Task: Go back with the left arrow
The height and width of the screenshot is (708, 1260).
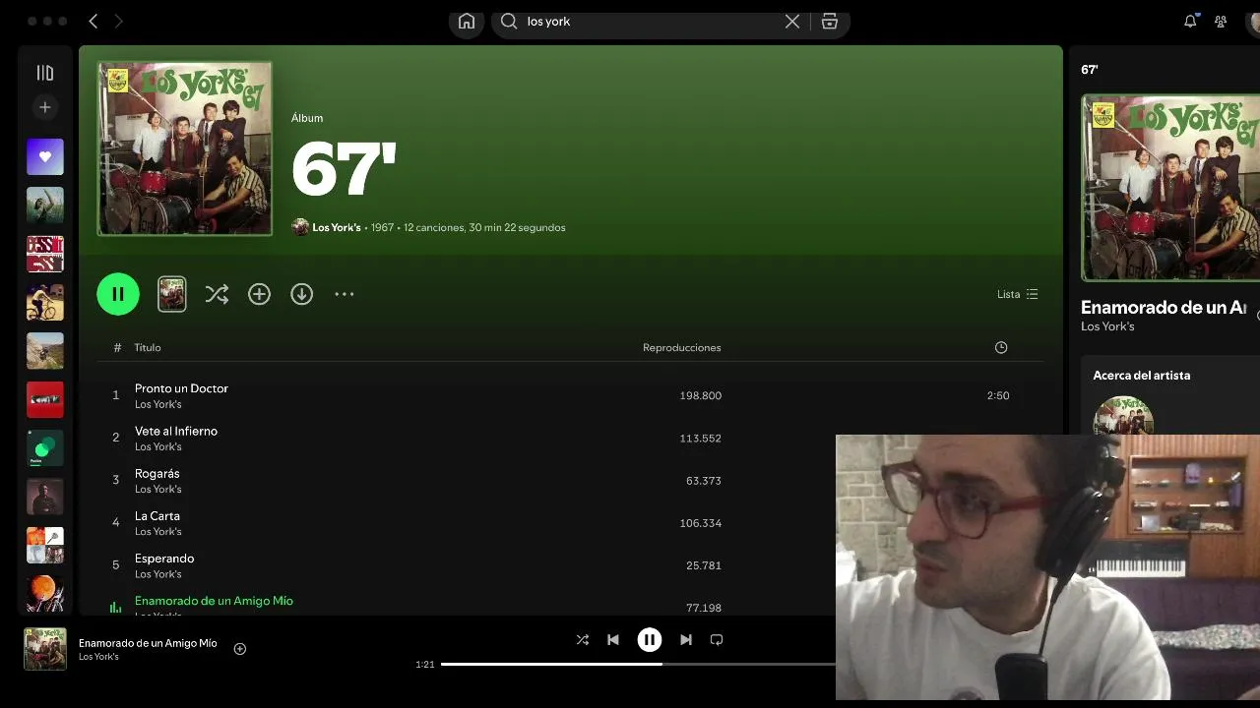Action: pyautogui.click(x=94, y=21)
